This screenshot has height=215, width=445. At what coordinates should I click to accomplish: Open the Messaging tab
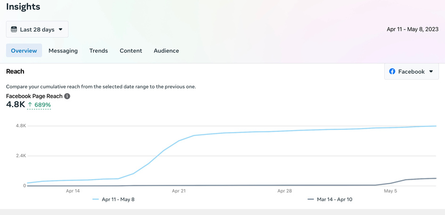63,50
